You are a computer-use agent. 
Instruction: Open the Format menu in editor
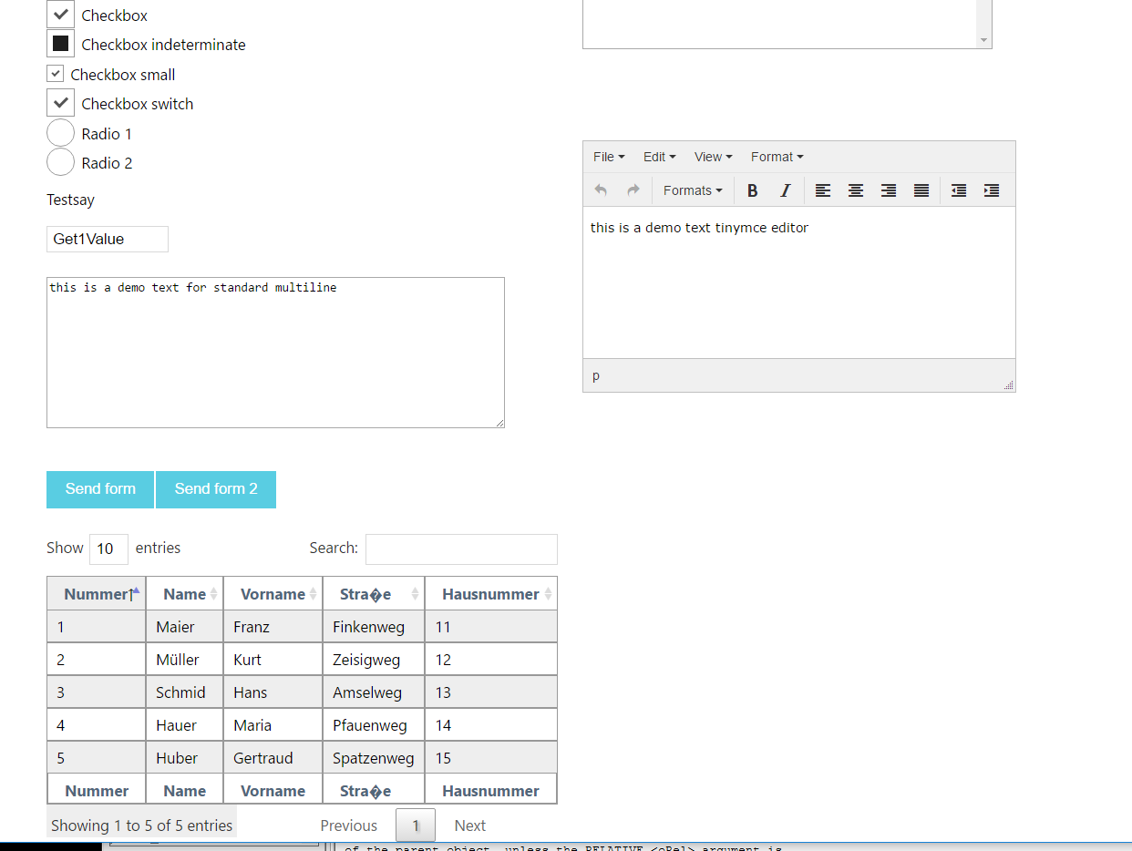click(x=777, y=157)
